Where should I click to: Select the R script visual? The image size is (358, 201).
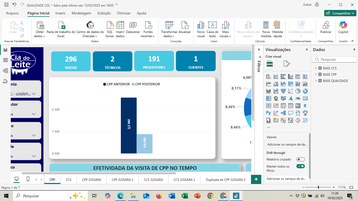(305, 106)
